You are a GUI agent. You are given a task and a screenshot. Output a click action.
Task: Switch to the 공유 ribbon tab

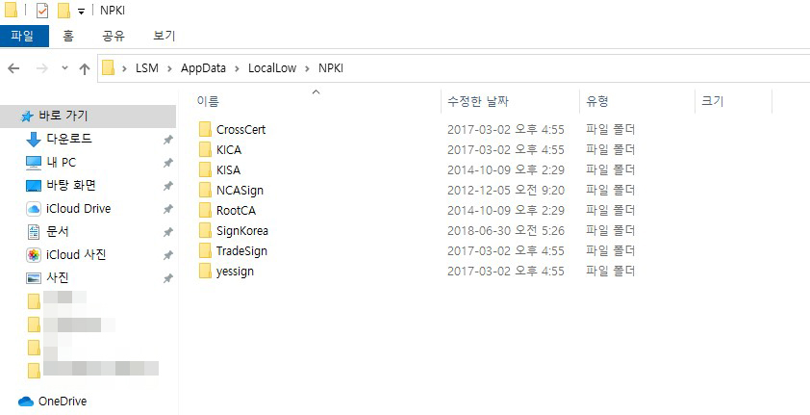(x=114, y=37)
